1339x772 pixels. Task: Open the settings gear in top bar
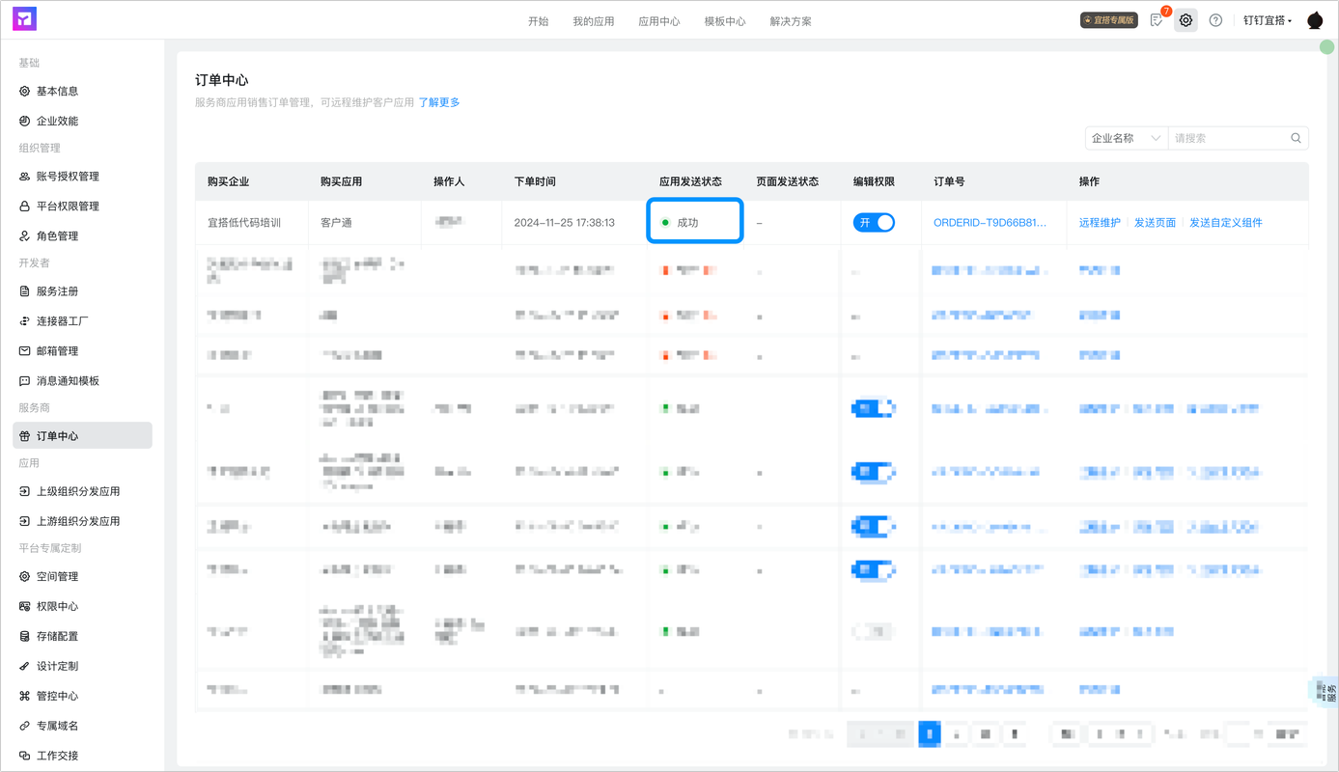coord(1186,20)
